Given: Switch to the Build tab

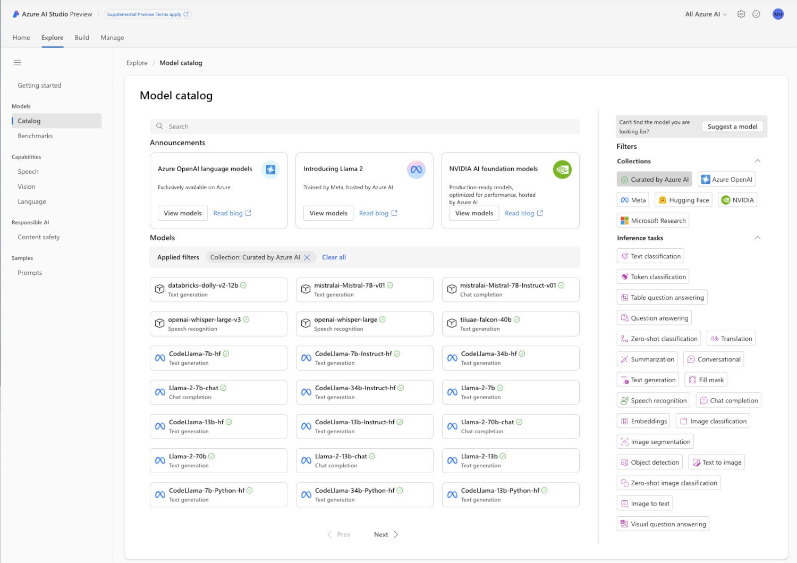Looking at the screenshot, I should pyautogui.click(x=82, y=38).
